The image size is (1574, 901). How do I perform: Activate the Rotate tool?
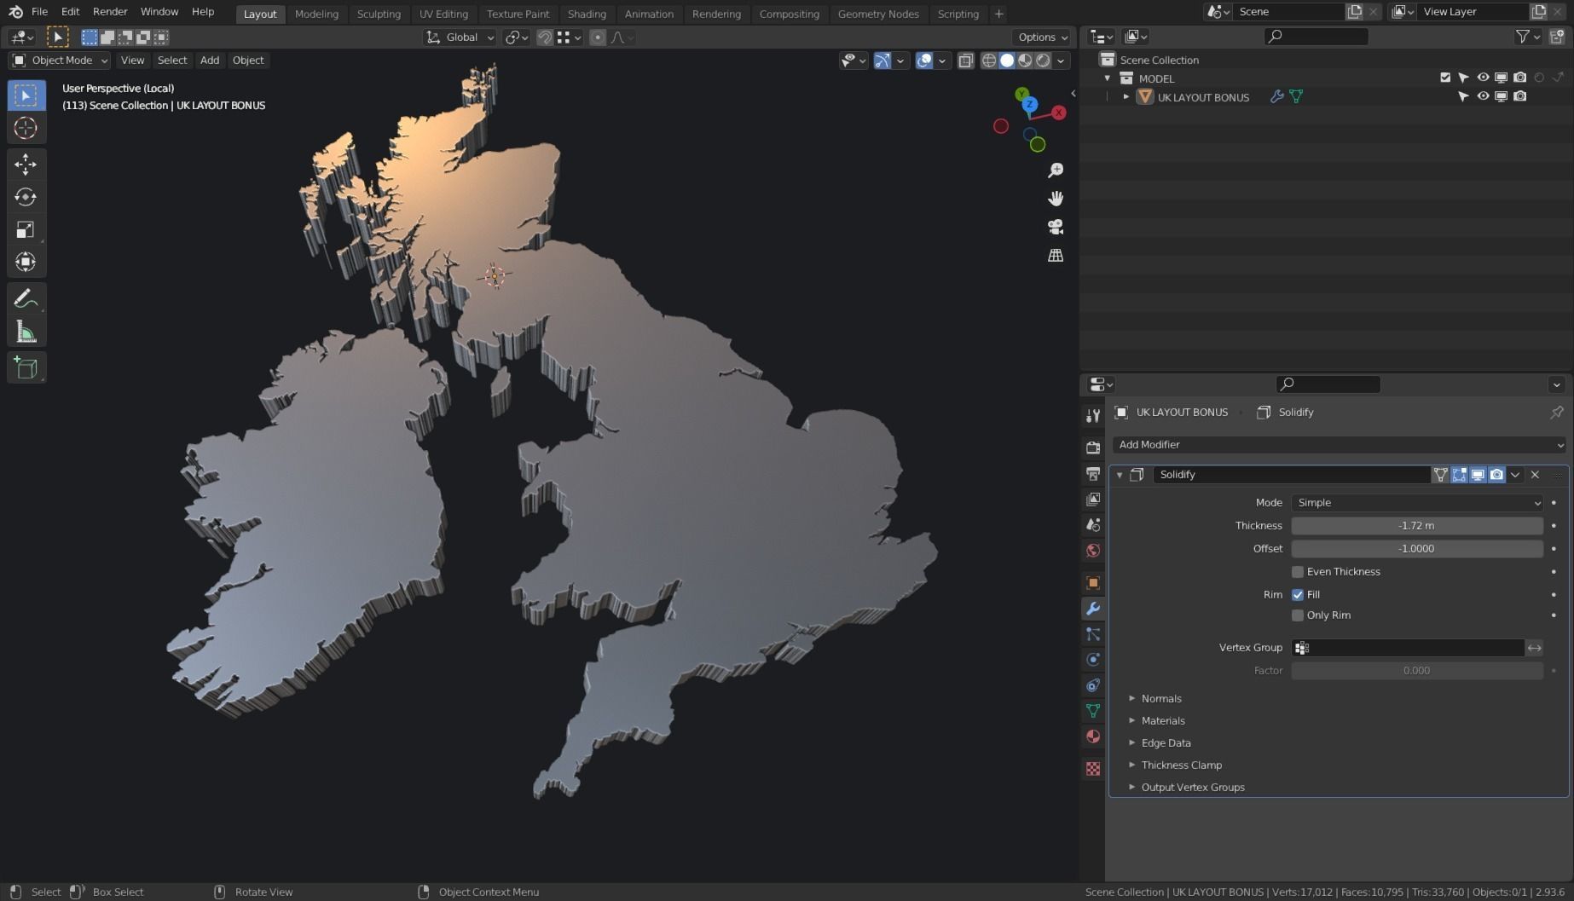[x=26, y=197]
